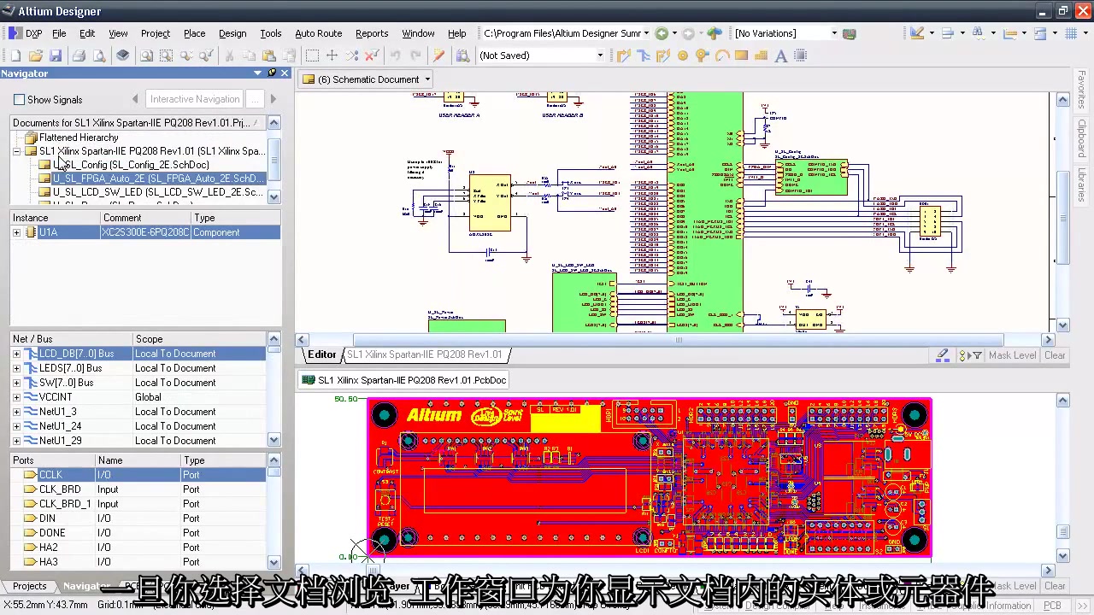Open the [No Variations] dropdown

click(833, 32)
